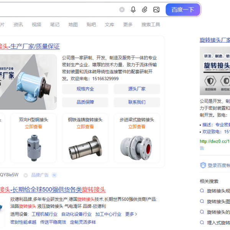Click the sidebar 描述：专业密封 link
230x230 pixels.
(x=216, y=125)
